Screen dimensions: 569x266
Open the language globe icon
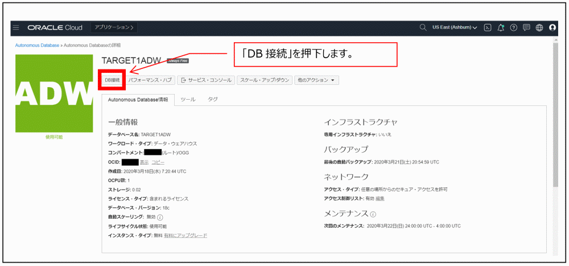(539, 27)
